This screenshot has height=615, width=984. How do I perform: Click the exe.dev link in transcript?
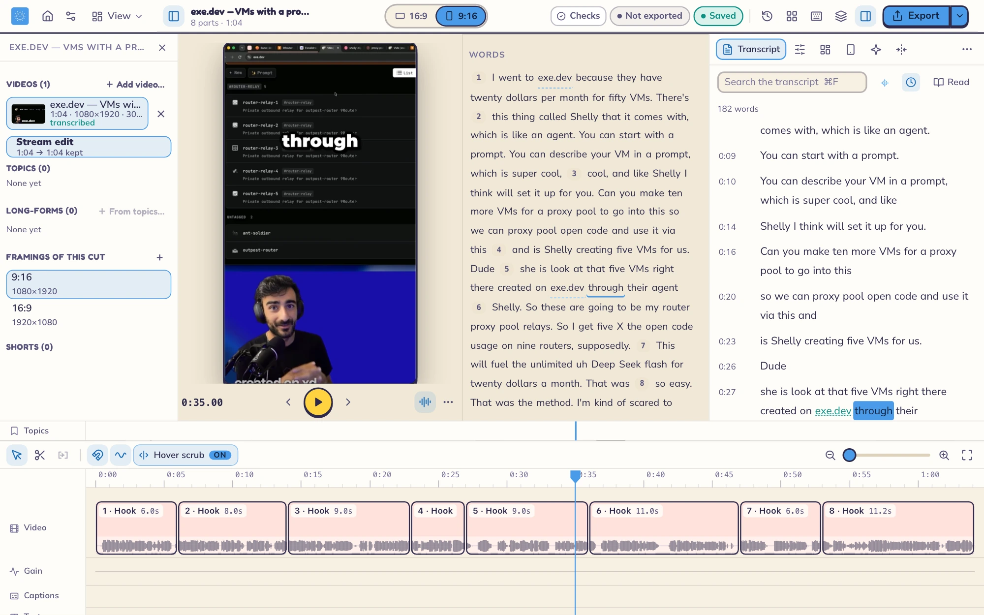click(832, 411)
